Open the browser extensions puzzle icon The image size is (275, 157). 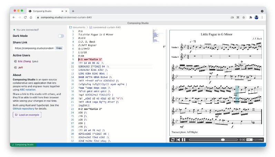pyautogui.click(x=251, y=17)
